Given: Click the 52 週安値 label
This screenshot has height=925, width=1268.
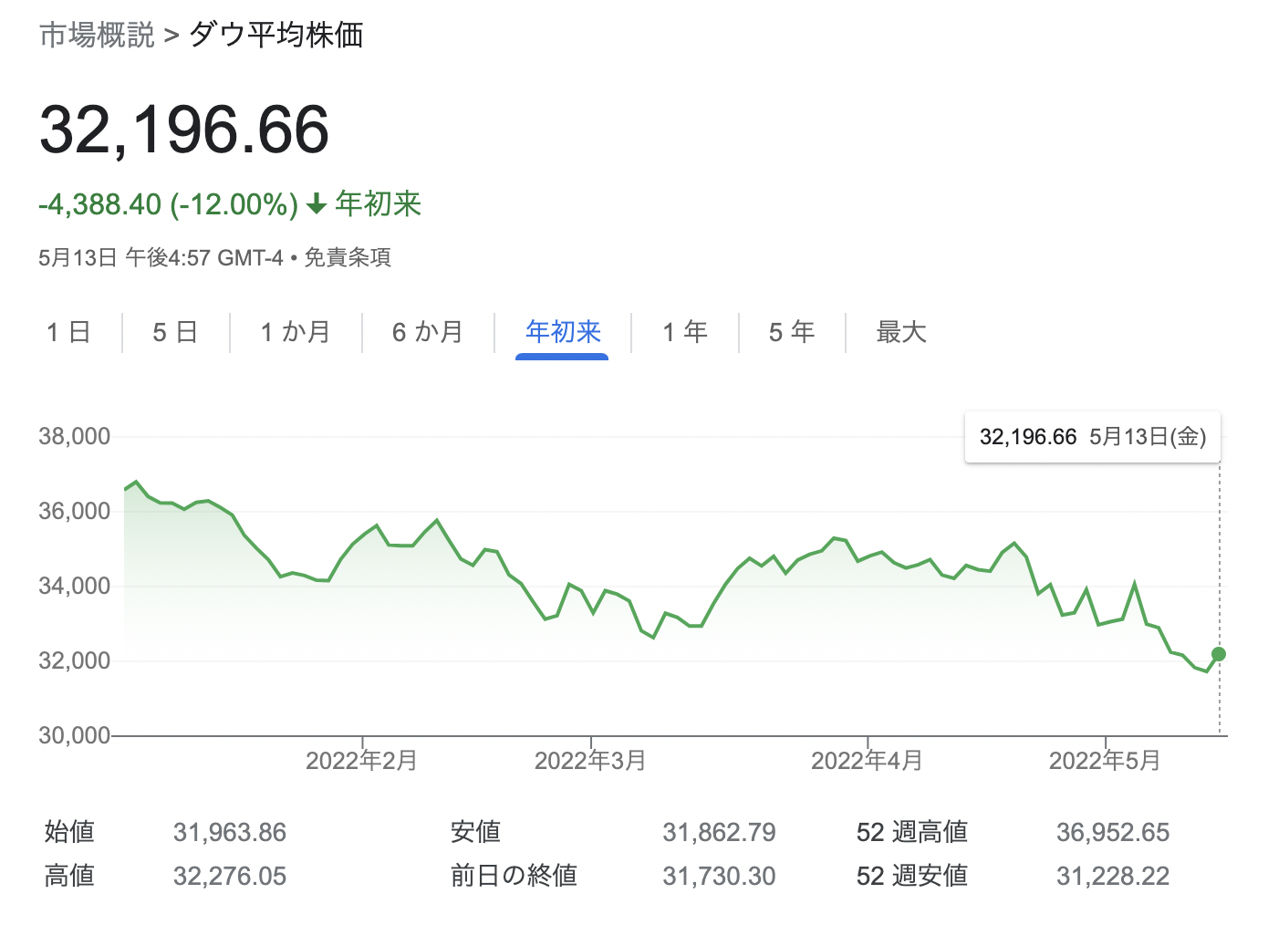Looking at the screenshot, I should 912,876.
